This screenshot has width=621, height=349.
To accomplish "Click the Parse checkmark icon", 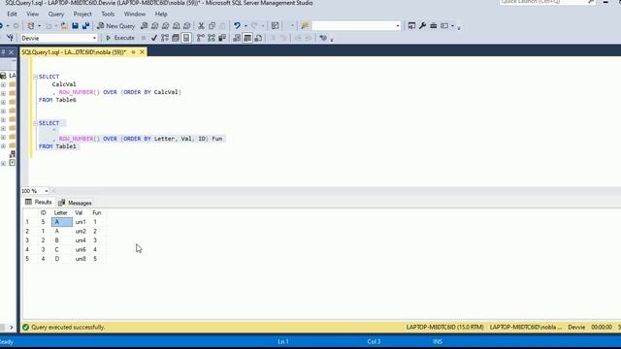I will tap(154, 38).
